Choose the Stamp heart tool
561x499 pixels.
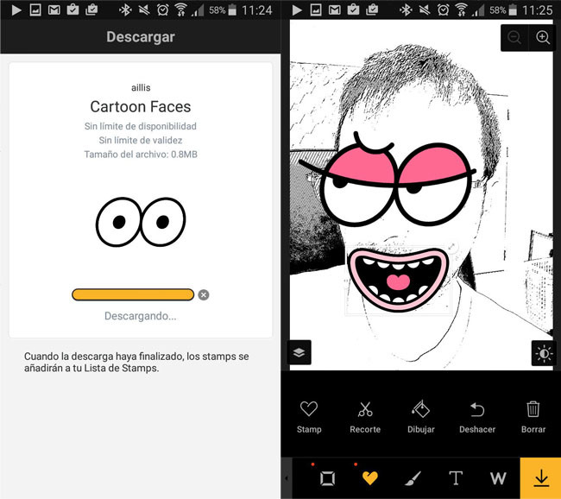(309, 417)
